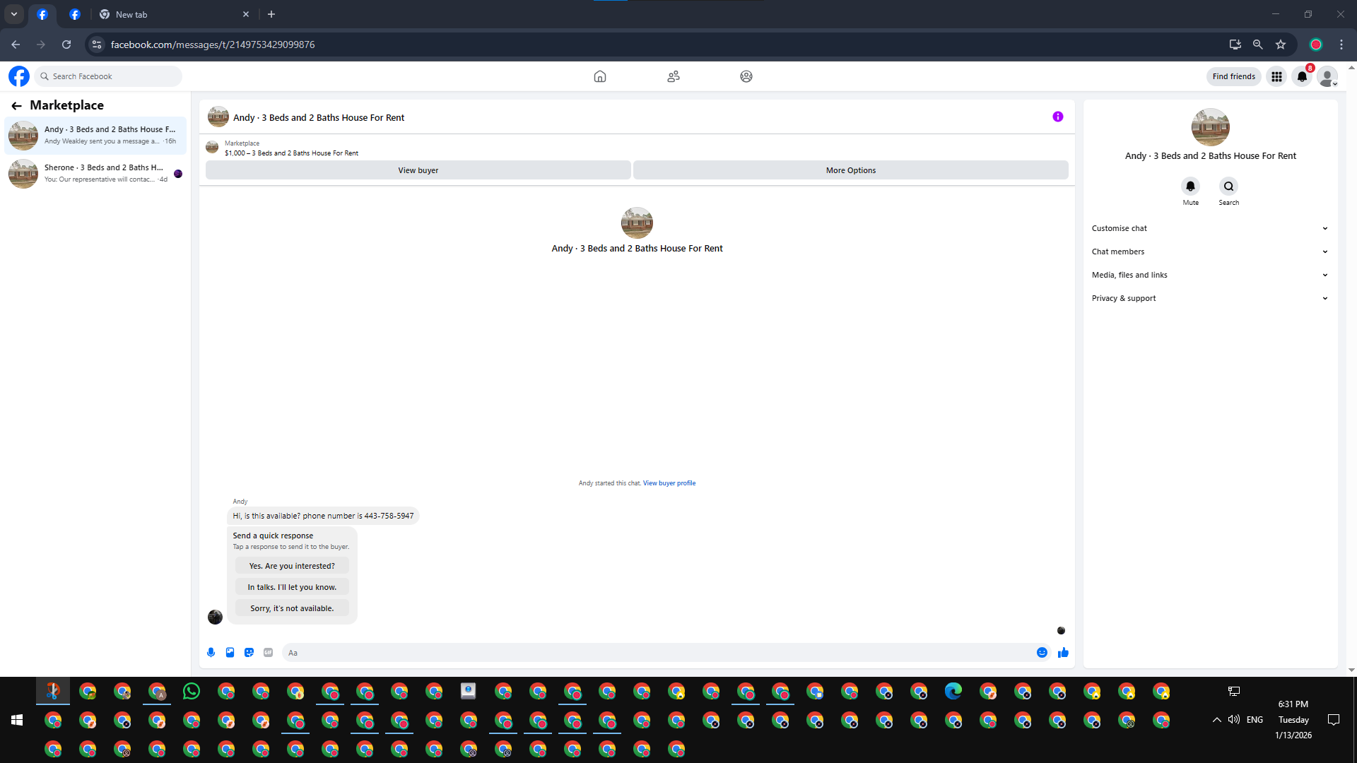Screen dimensions: 1357x763
Task: Send quick response 'Yes. Are you interested?'
Action: tap(292, 566)
